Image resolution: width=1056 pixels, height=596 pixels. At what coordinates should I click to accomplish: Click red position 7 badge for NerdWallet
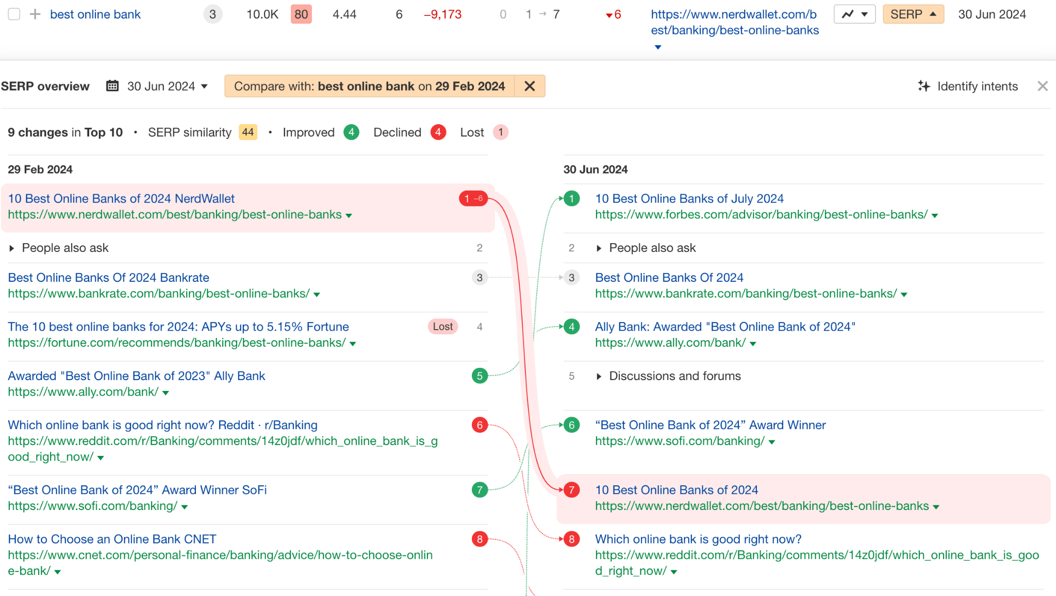tap(571, 490)
